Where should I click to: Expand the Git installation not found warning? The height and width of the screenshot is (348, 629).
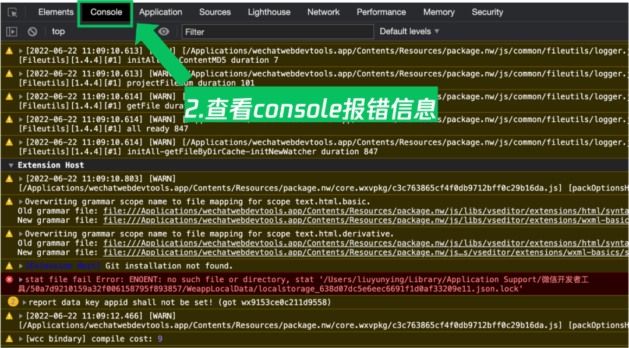pyautogui.click(x=22, y=266)
